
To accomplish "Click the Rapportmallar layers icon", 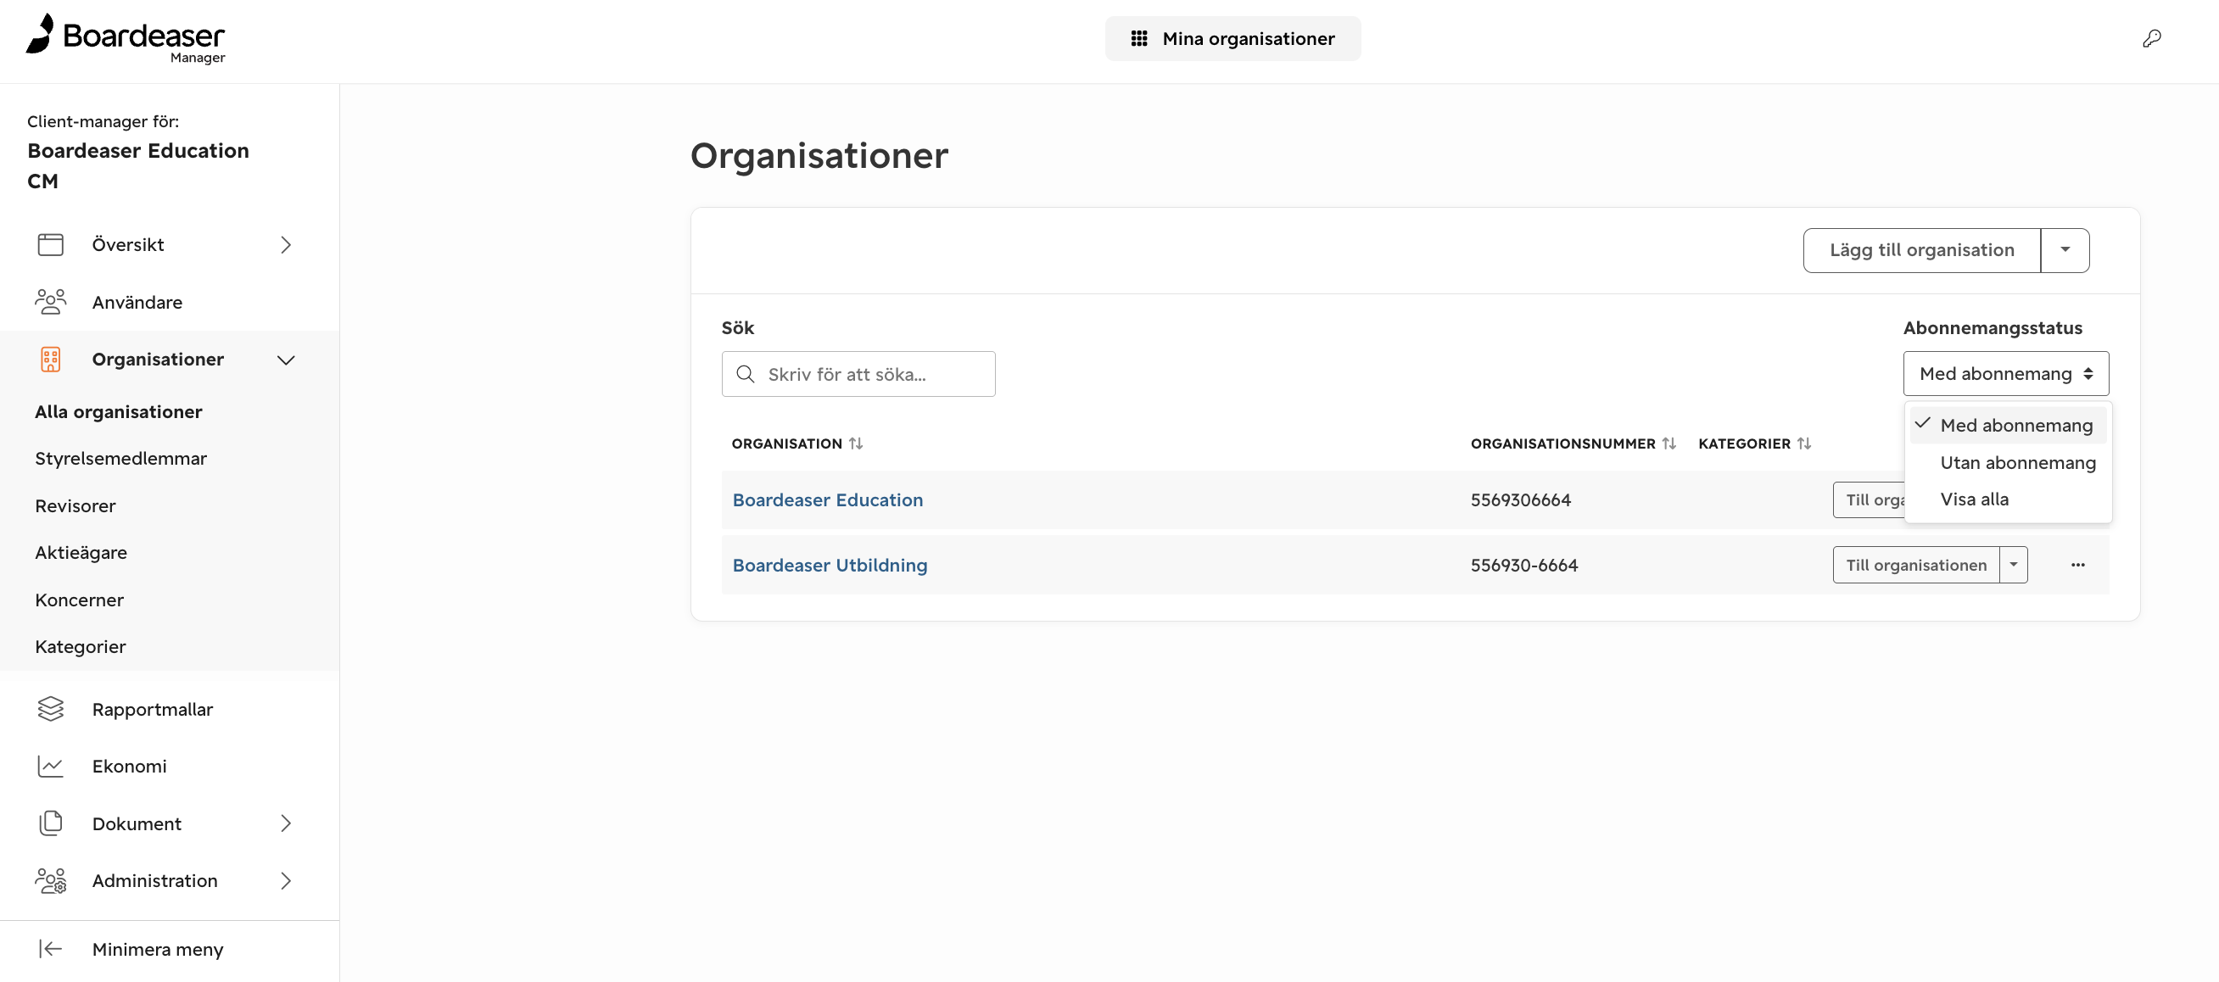I will coord(51,708).
